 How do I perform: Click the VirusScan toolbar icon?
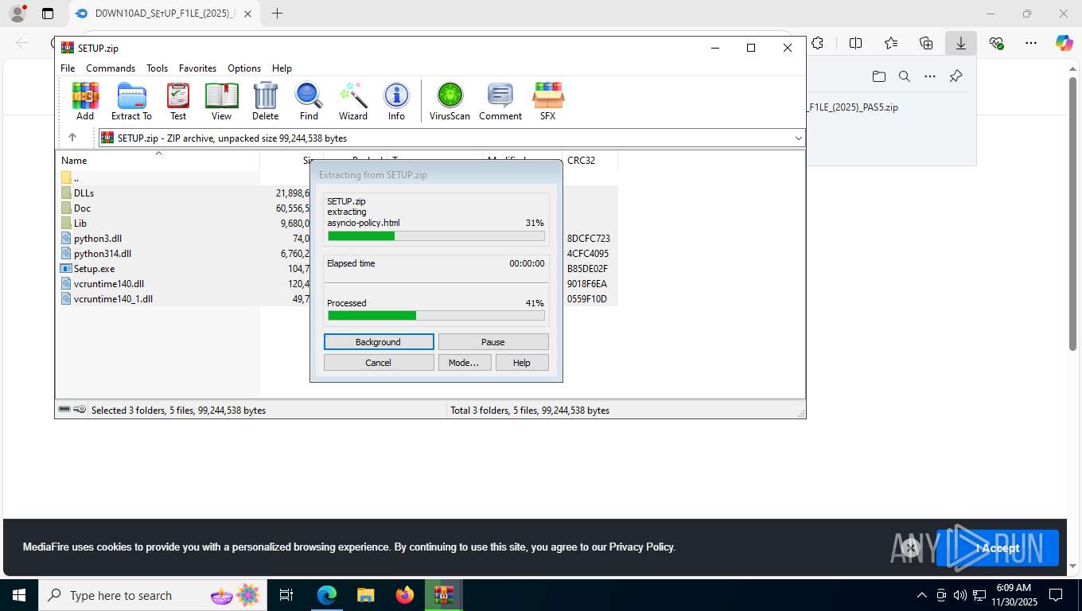450,101
